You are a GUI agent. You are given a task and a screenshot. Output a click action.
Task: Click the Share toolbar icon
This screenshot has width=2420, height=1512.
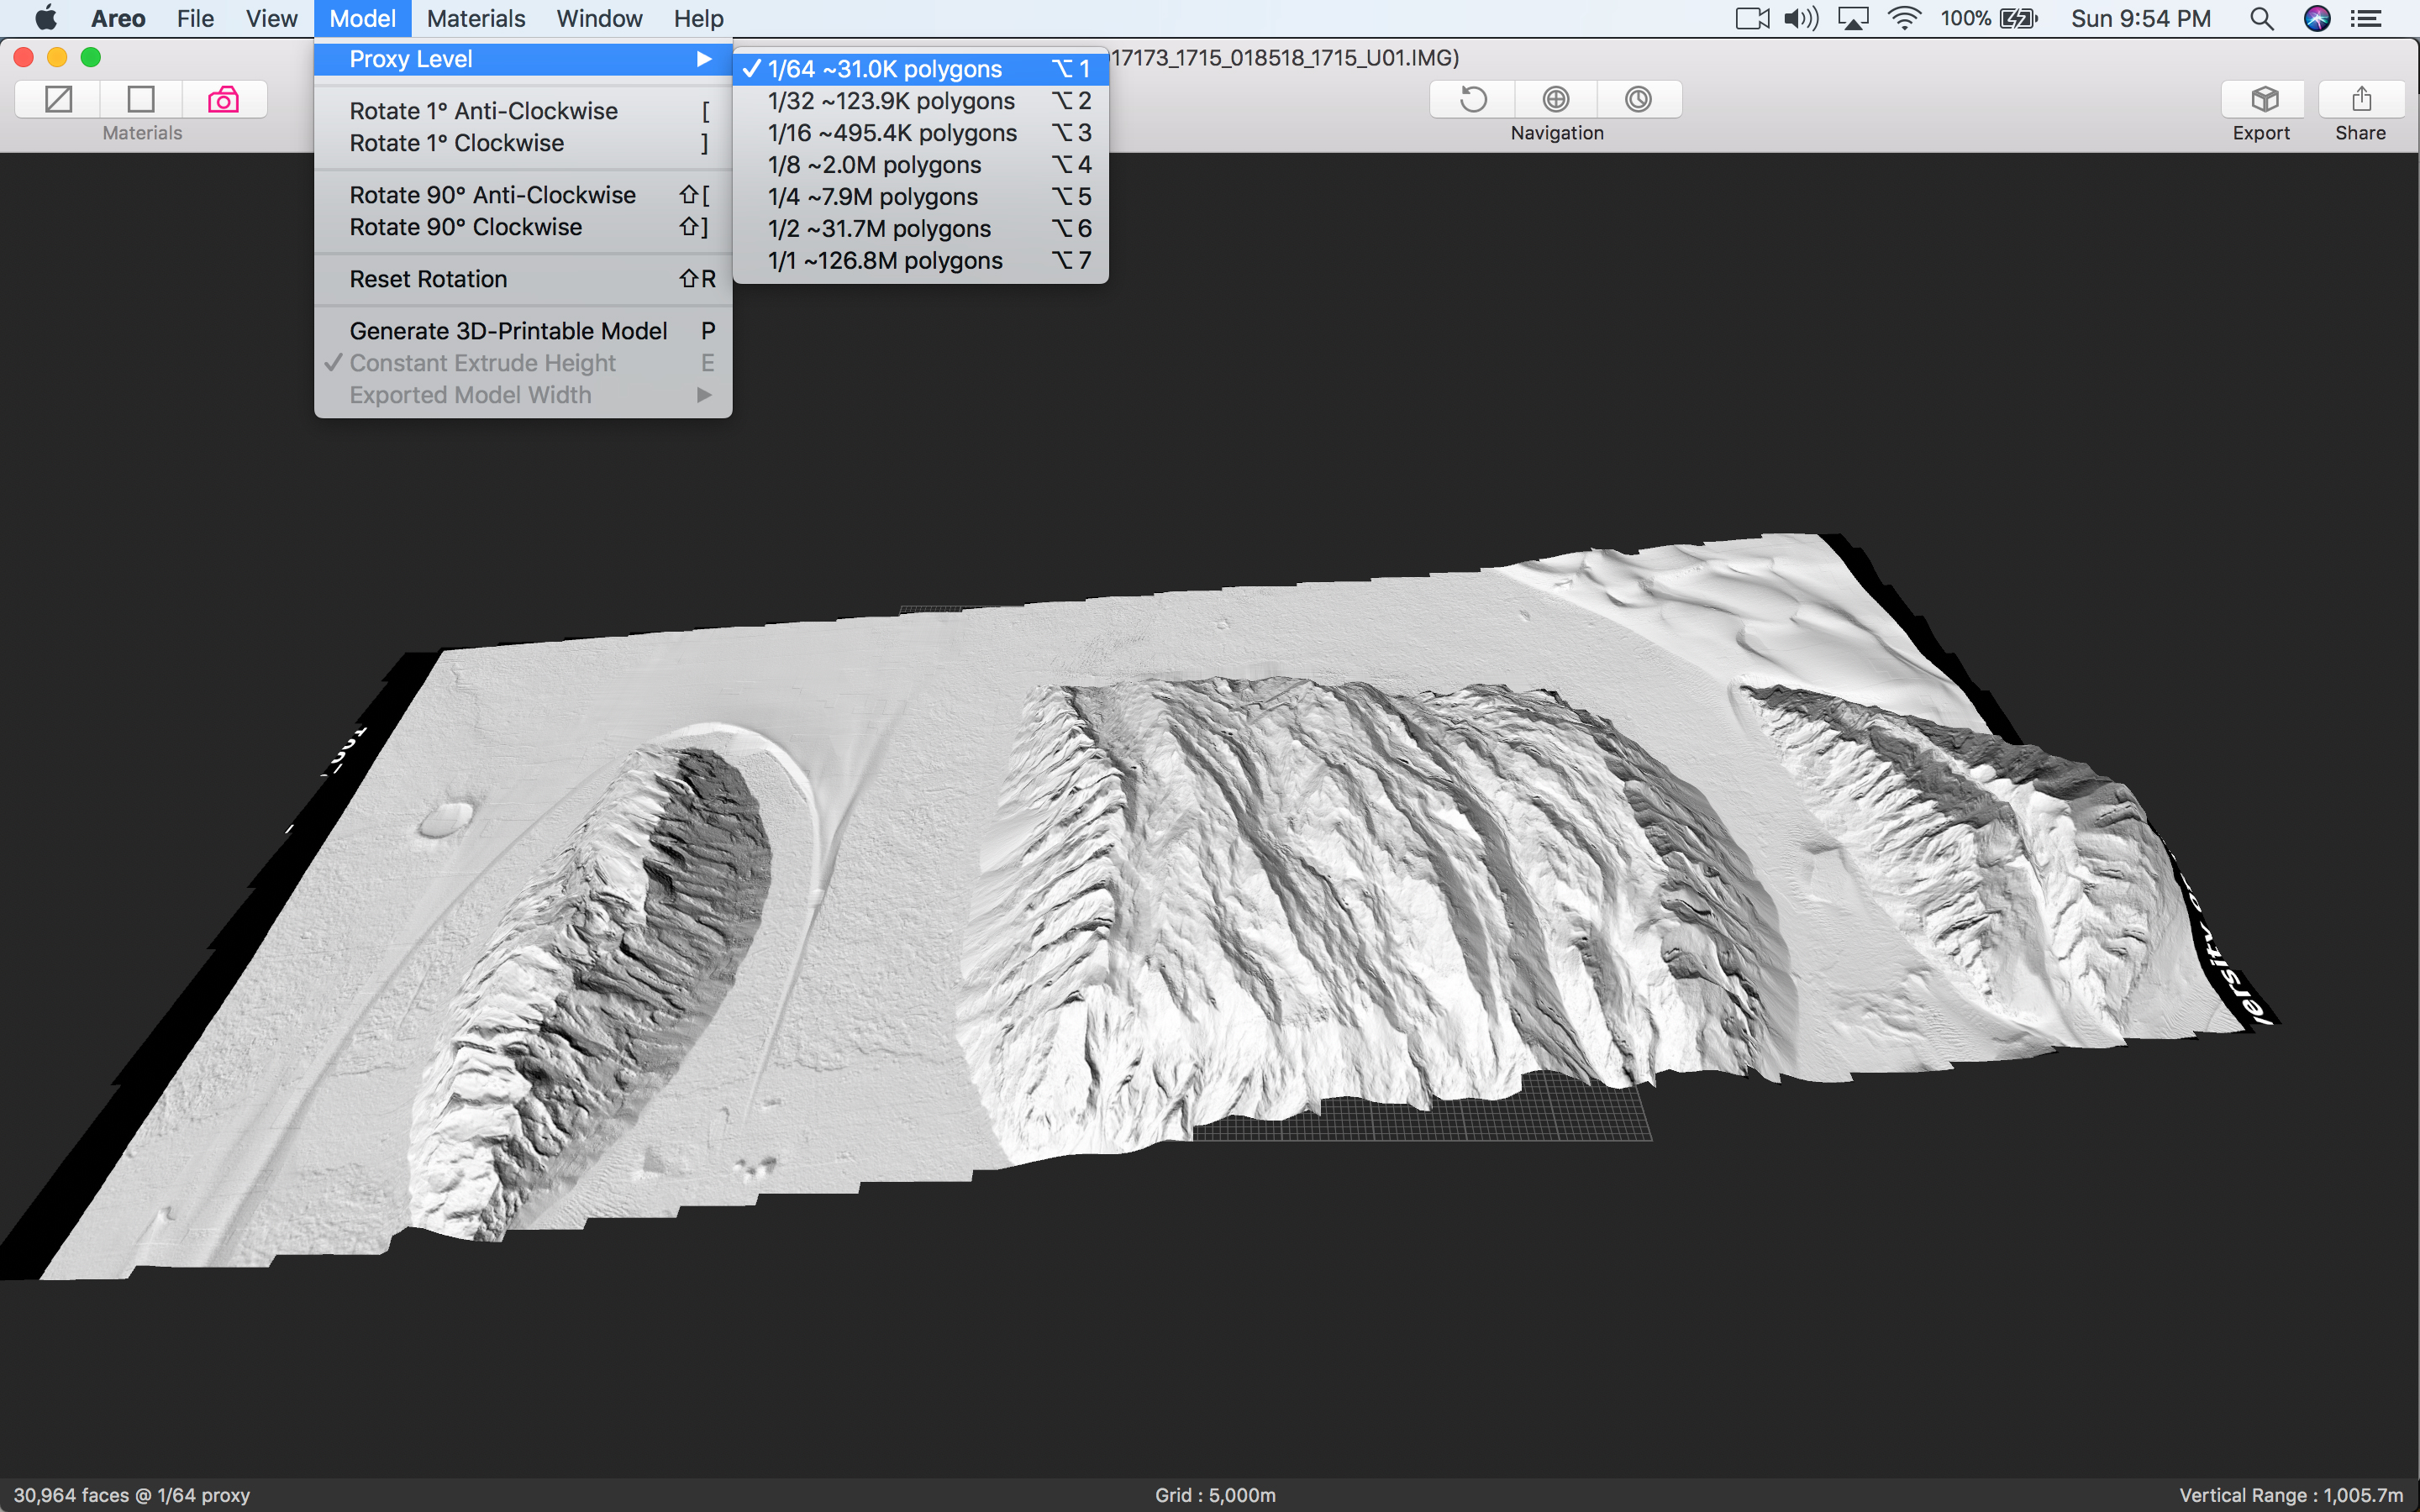2360,99
